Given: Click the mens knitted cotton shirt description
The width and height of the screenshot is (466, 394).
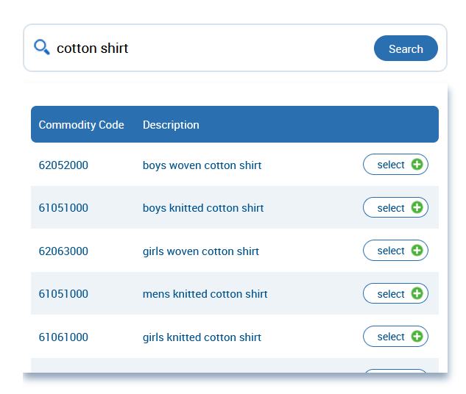Looking at the screenshot, I should click(205, 294).
